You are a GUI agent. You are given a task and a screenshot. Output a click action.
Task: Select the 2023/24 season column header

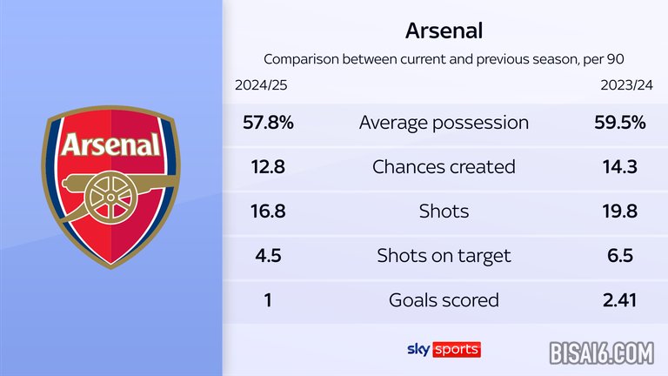pyautogui.click(x=626, y=85)
